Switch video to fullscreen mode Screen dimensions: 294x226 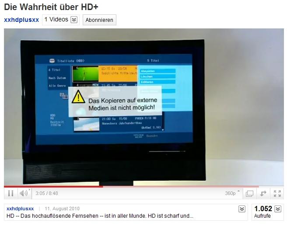[x=277, y=193]
